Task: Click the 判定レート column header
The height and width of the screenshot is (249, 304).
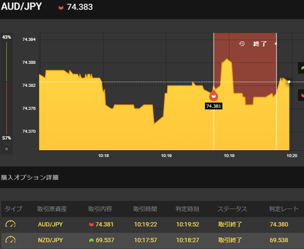Action: coord(284,209)
